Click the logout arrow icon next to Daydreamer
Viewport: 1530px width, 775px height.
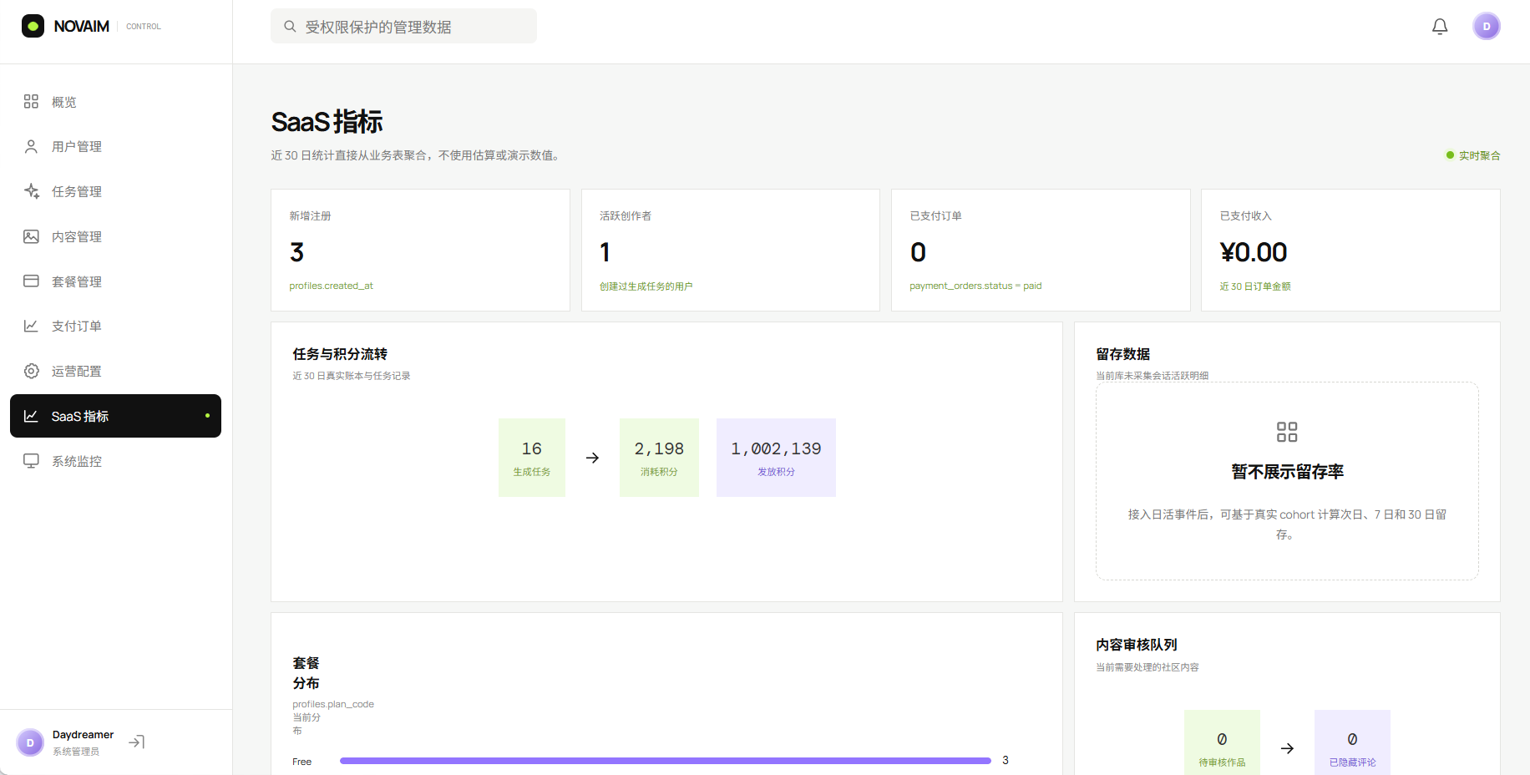(x=137, y=742)
